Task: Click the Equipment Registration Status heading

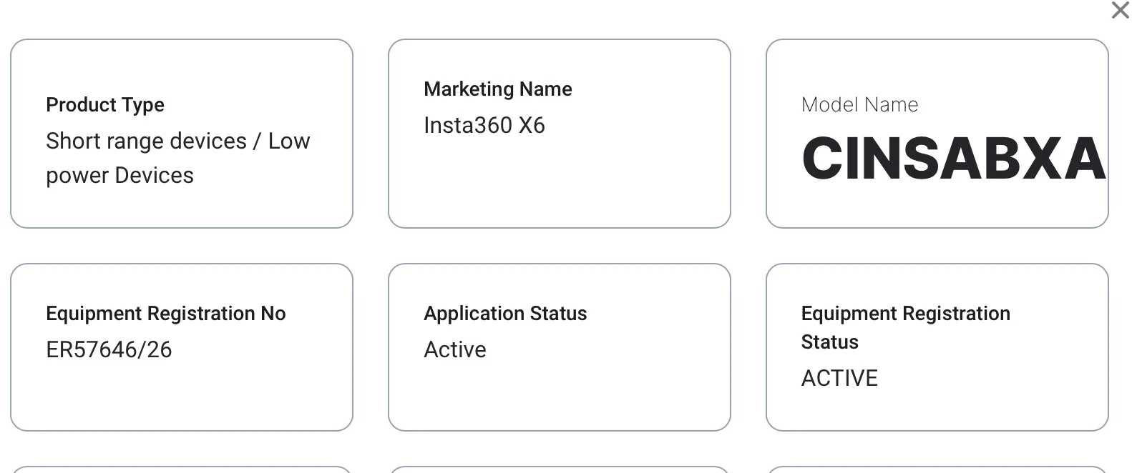Action: click(x=906, y=327)
